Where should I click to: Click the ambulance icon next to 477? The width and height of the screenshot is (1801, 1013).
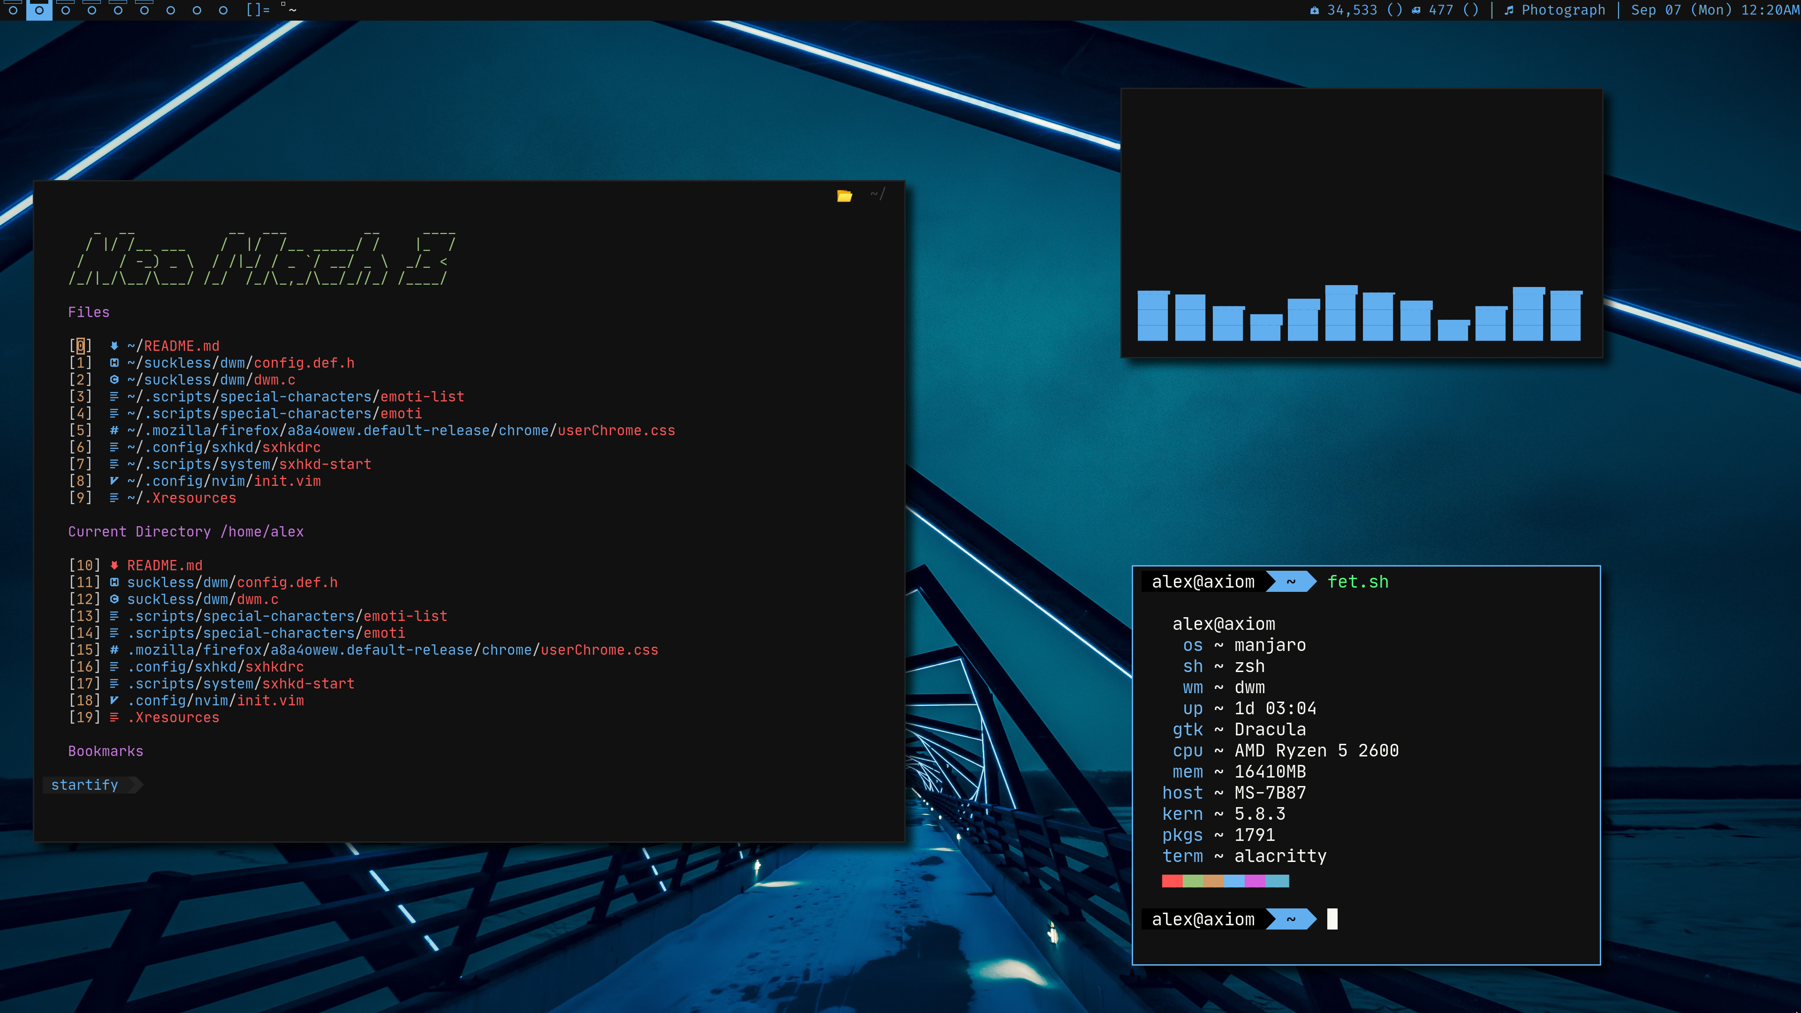tap(1416, 10)
